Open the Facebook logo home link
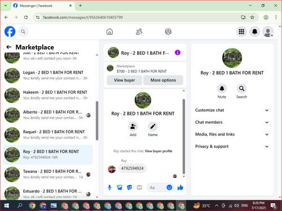 click(10, 32)
